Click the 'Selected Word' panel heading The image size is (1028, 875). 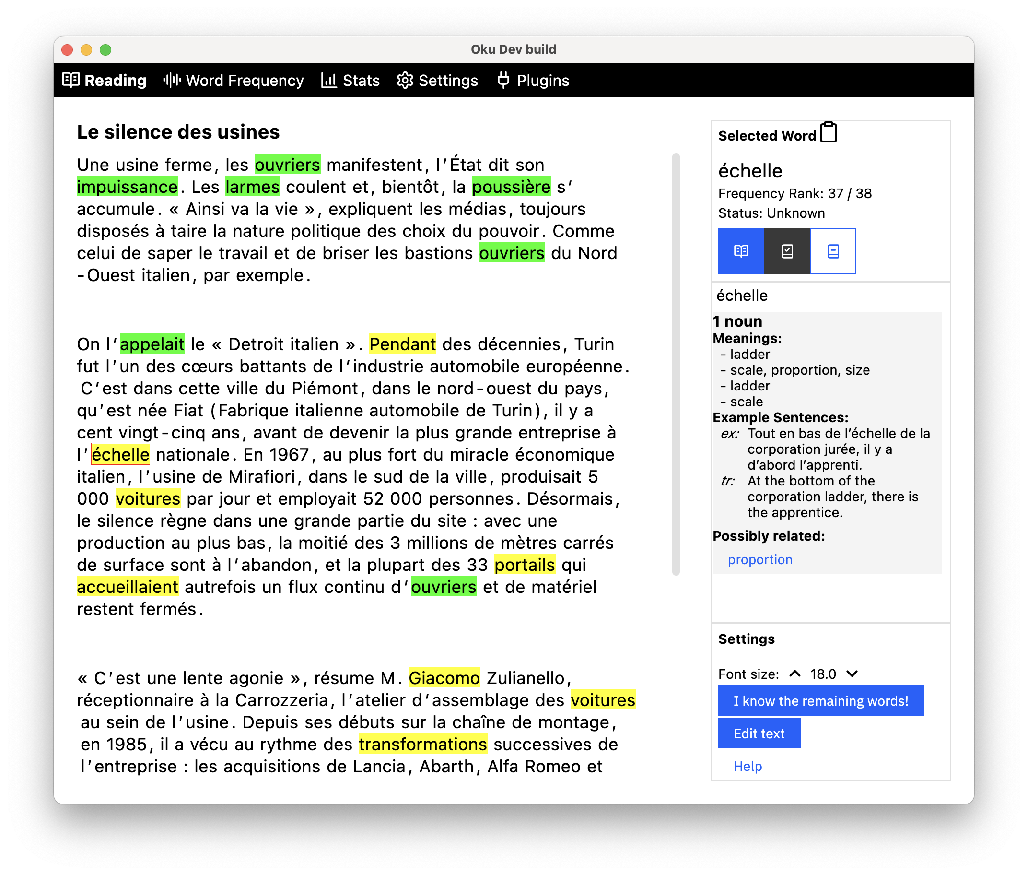[767, 135]
